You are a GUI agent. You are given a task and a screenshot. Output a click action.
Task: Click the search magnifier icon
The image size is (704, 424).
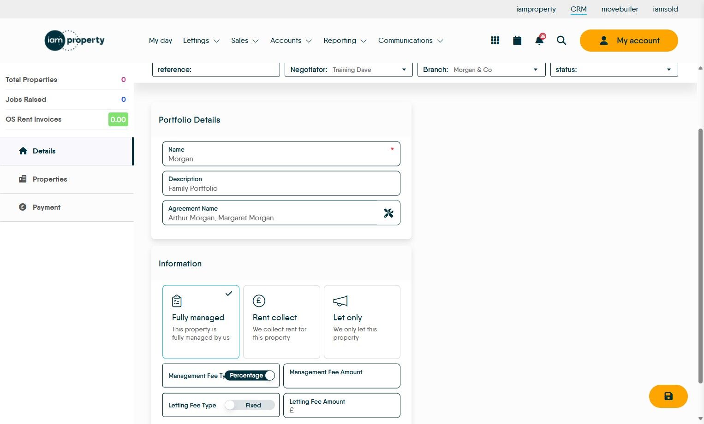click(561, 41)
